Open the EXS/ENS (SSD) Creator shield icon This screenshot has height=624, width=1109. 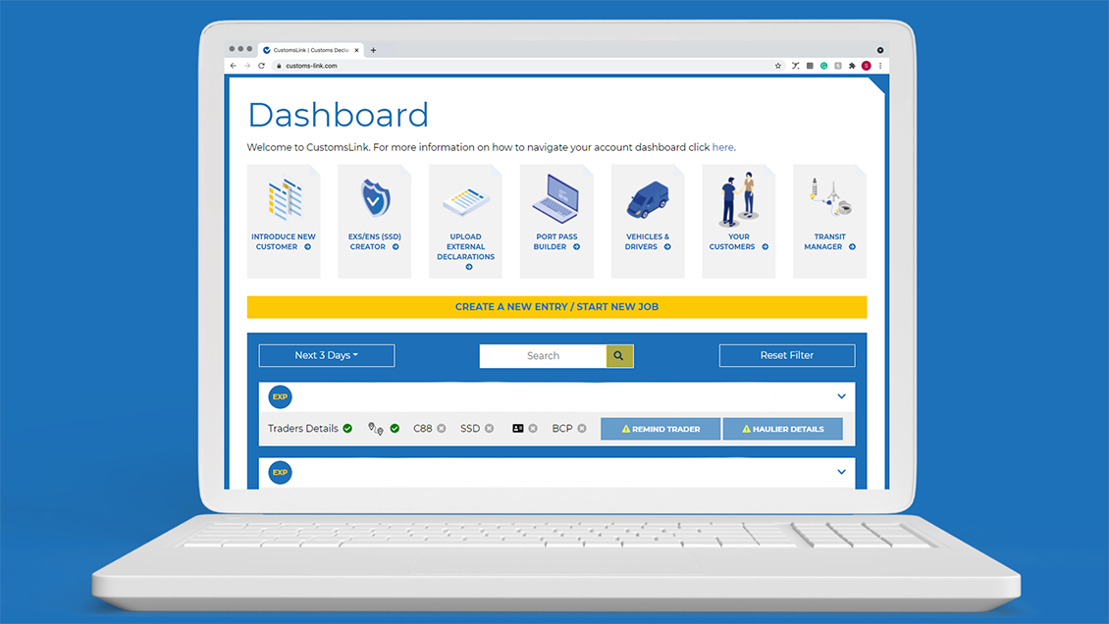(x=376, y=198)
